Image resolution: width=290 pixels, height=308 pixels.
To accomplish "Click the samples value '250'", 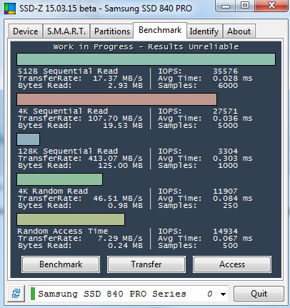I will click(230, 206).
